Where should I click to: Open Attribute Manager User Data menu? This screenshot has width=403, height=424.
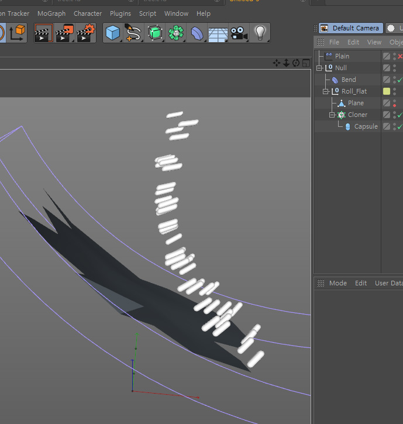click(388, 283)
